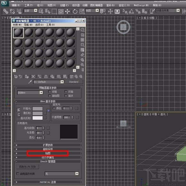This screenshot has width=186, height=186.
Task: Toggle the blue ambient/diffuse map lock
Action: [48, 110]
